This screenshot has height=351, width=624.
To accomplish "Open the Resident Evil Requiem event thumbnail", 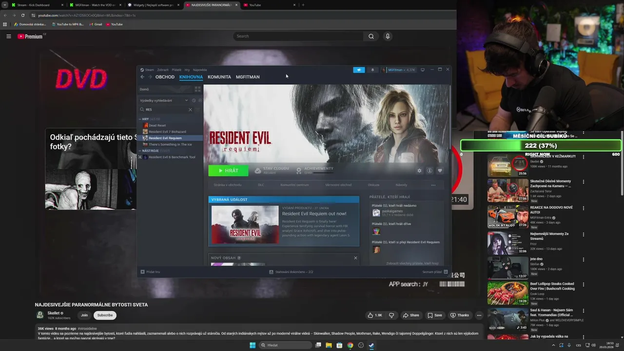I will tap(245, 224).
